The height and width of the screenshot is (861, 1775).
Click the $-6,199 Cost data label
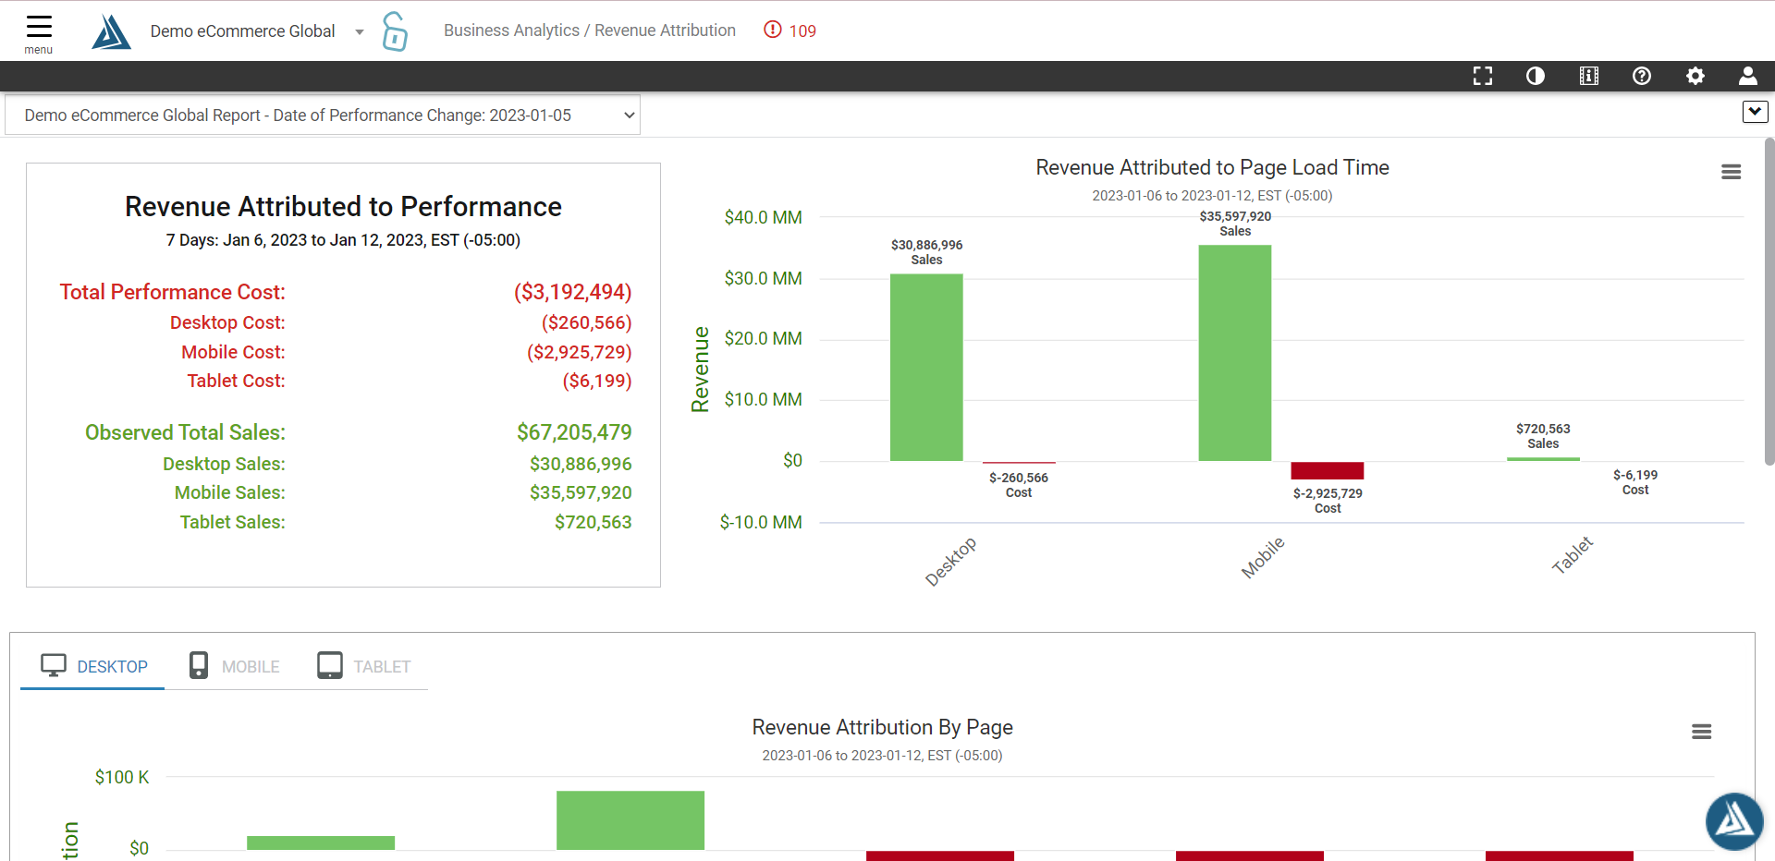pos(1635,482)
